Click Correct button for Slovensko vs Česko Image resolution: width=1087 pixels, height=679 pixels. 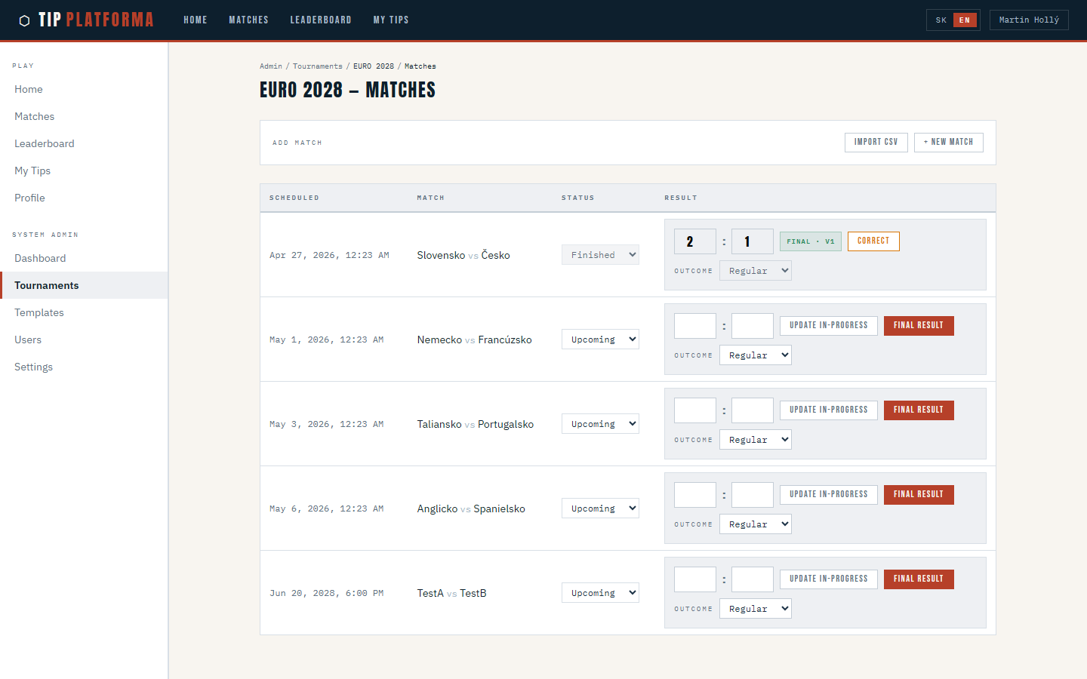coord(873,241)
